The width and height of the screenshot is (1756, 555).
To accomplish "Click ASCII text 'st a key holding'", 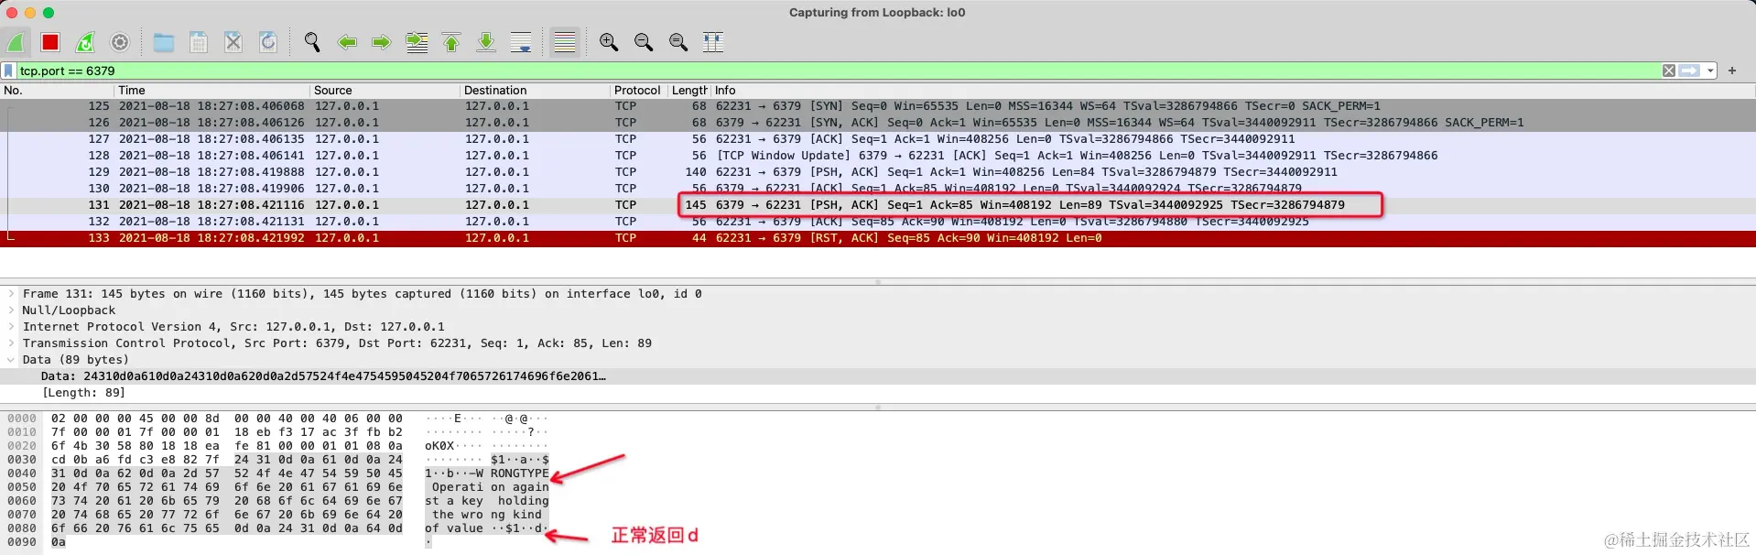I will (x=486, y=501).
